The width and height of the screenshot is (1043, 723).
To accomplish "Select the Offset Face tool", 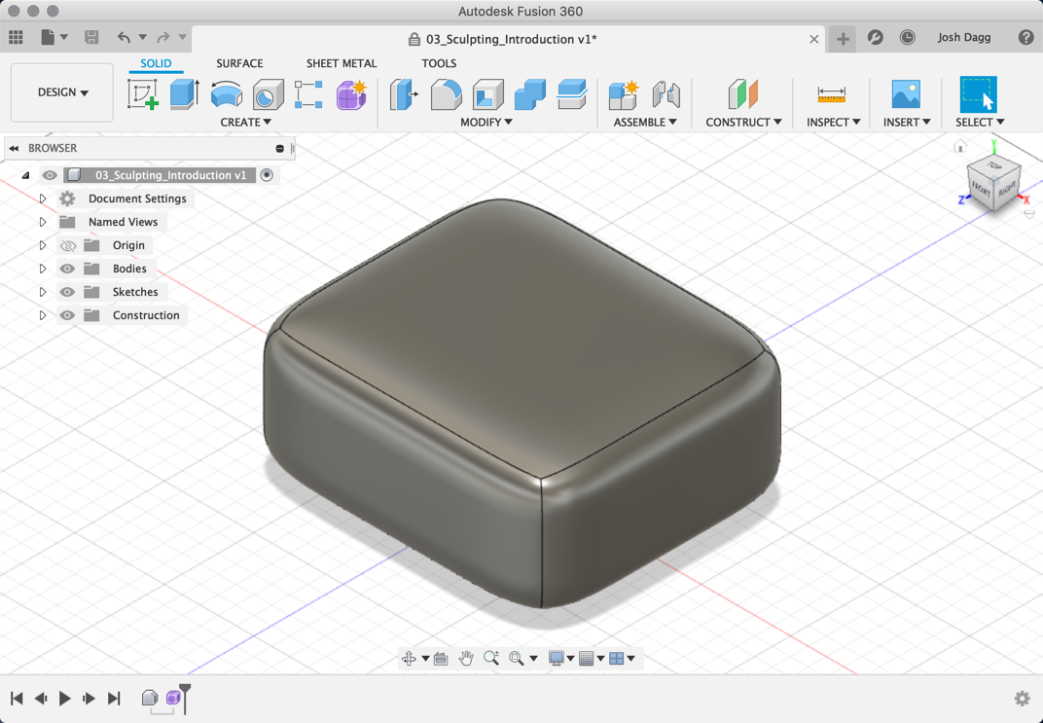I will pos(571,93).
